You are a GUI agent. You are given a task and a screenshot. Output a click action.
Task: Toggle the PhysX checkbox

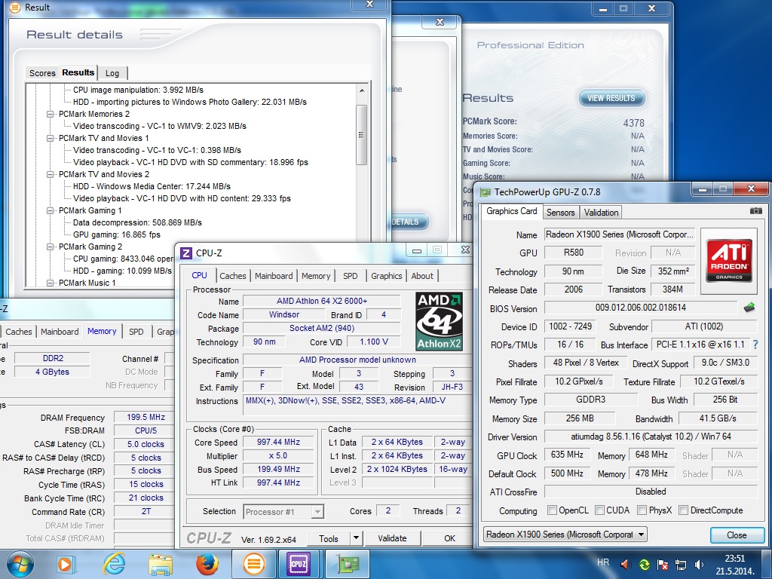tap(642, 510)
